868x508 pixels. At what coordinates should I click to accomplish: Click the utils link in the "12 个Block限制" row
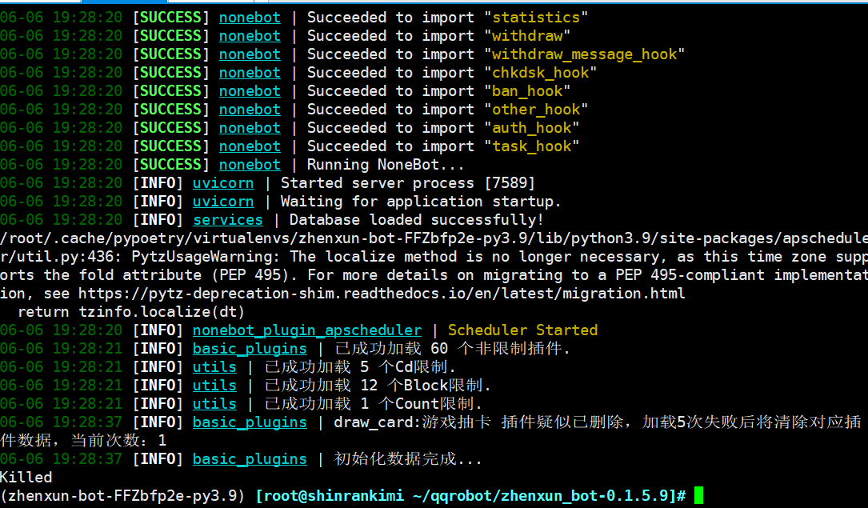coord(214,385)
